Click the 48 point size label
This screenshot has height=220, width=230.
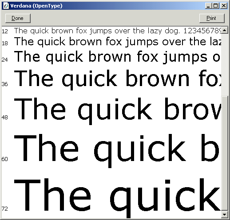click(x=4, y=118)
